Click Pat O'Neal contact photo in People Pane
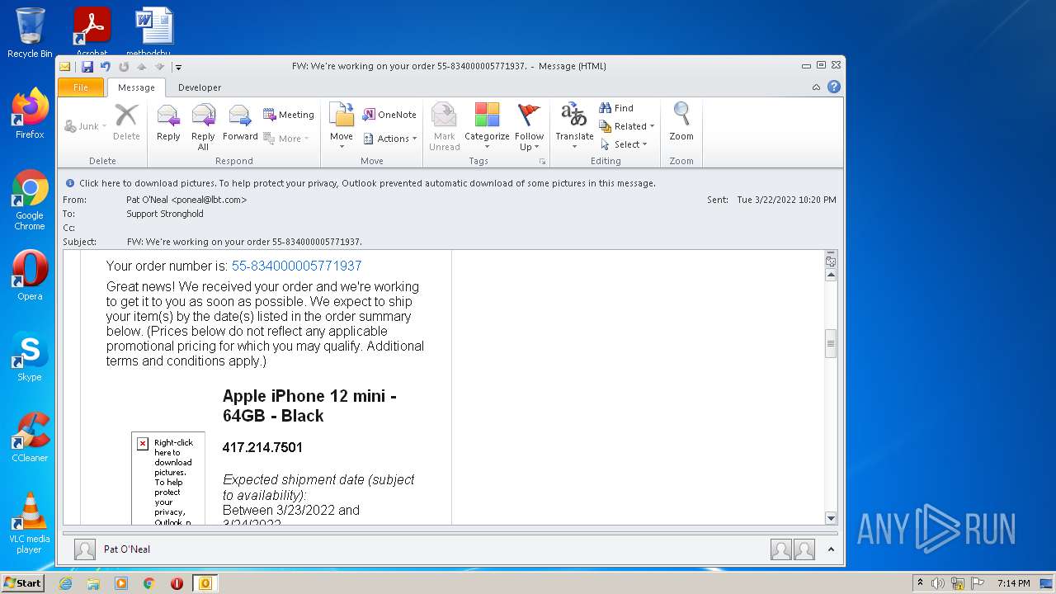Viewport: 1056px width, 594px height. (85, 549)
